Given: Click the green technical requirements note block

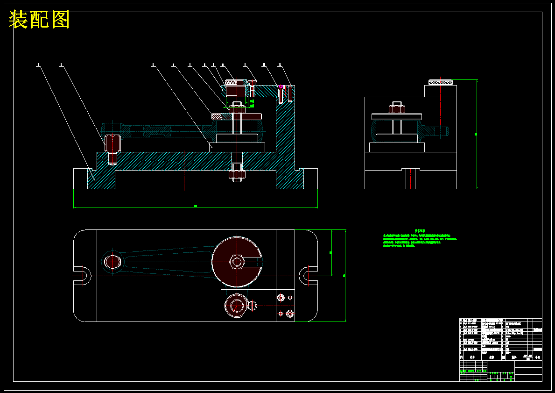Looking at the screenshot, I should pos(420,238).
